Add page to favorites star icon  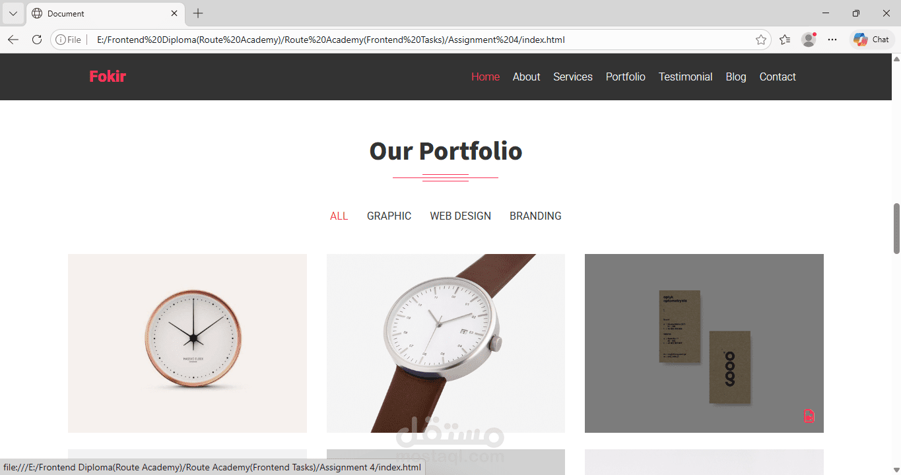pyautogui.click(x=761, y=40)
